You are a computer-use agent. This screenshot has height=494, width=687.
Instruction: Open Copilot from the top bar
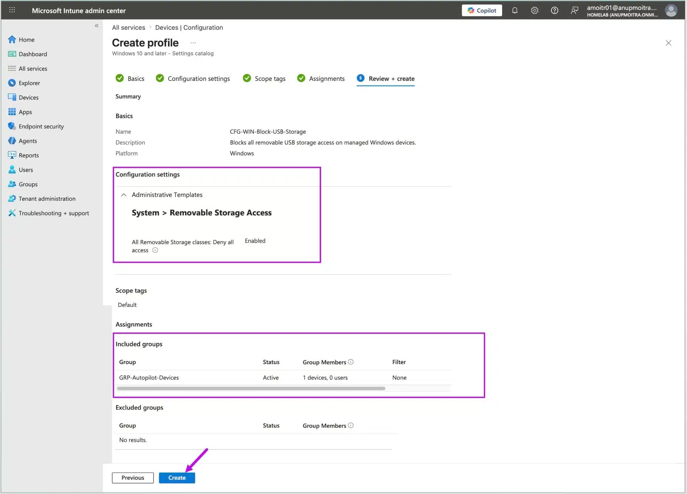pos(482,11)
